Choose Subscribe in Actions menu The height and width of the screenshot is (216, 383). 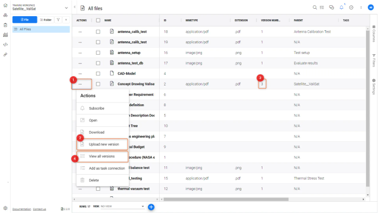pos(103,108)
